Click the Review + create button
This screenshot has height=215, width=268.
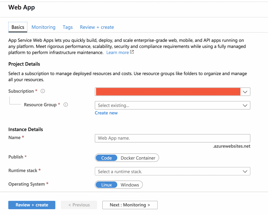pyautogui.click(x=32, y=205)
